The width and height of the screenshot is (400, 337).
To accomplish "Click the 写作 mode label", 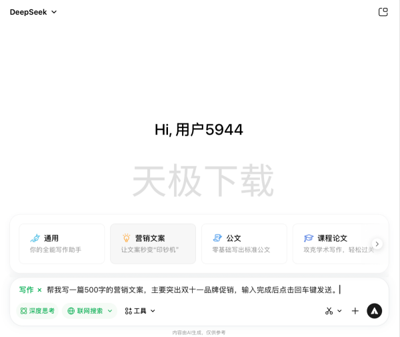I will point(26,290).
